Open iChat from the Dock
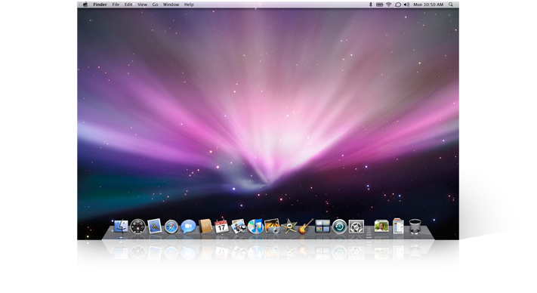537x293 pixels. (188, 227)
